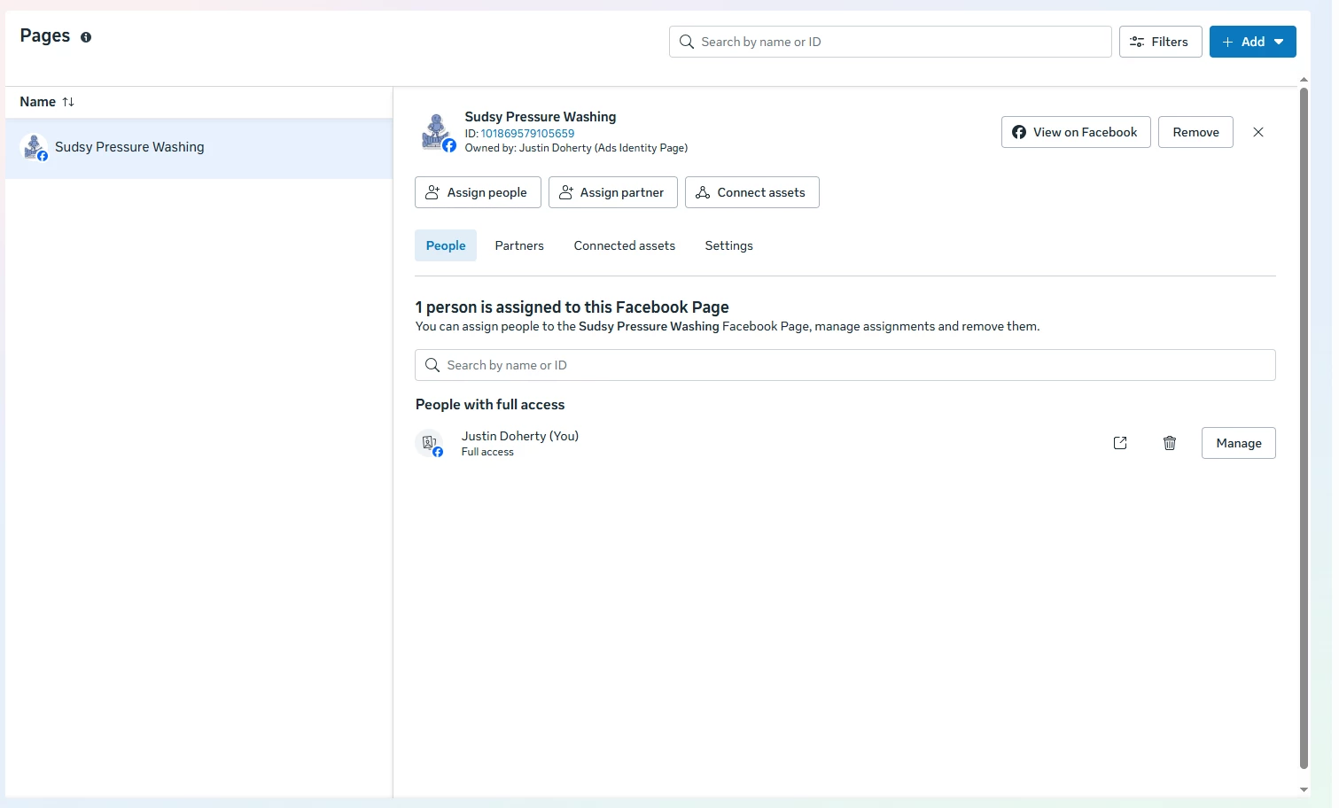
Task: Click the 'Owned by: Justin Doherty' text
Action: 576,148
